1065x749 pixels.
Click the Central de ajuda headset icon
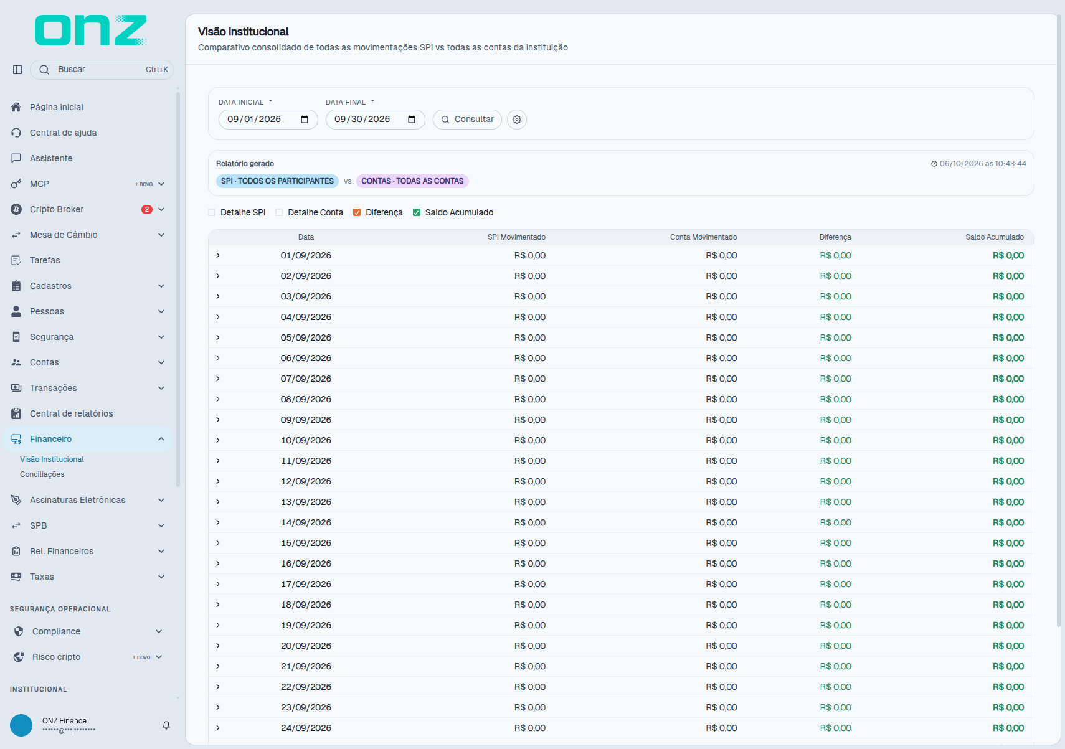coord(16,133)
